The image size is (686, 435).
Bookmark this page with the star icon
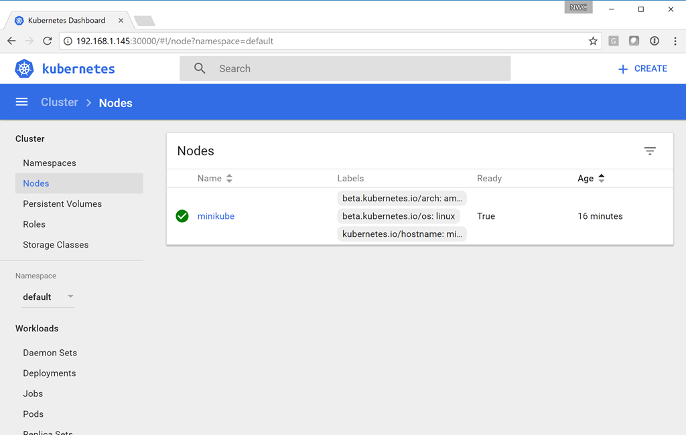(x=593, y=41)
